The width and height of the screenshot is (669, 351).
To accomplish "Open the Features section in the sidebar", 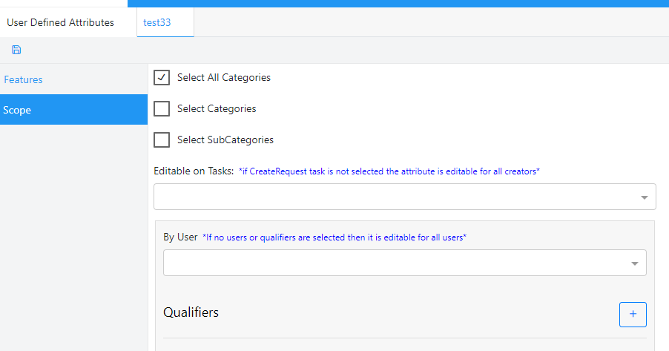I will click(x=24, y=79).
